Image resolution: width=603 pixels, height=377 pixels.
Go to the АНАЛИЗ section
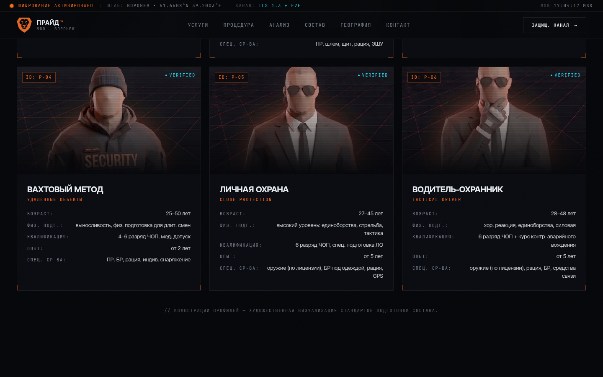tap(279, 25)
